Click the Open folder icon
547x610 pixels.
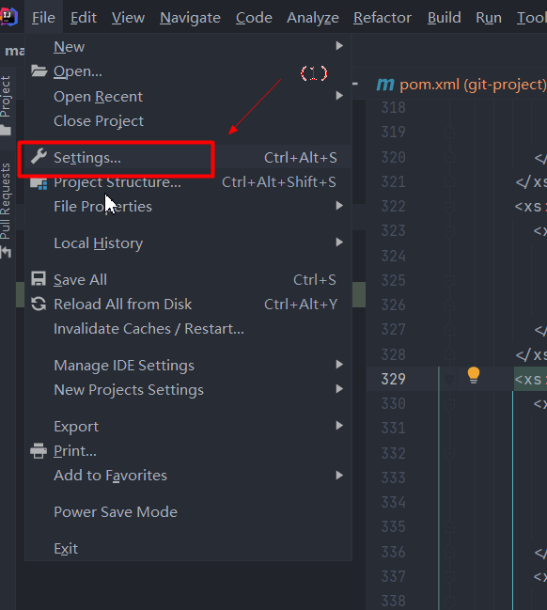pos(39,70)
